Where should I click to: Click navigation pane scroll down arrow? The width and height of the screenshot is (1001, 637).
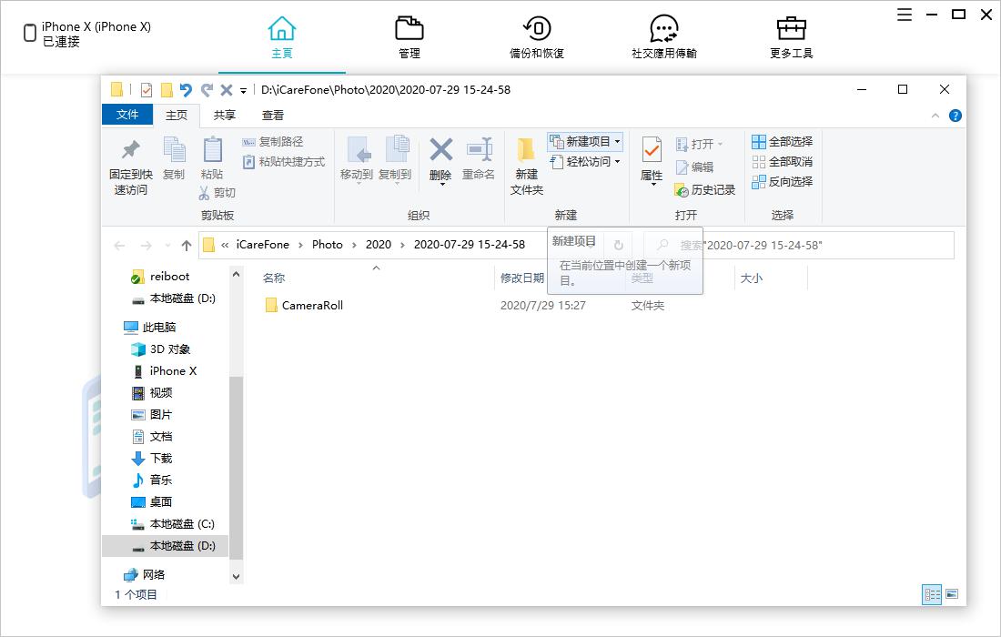tap(237, 576)
